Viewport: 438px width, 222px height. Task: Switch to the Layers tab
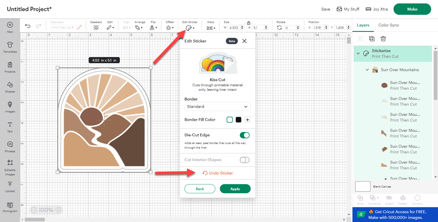(x=363, y=25)
